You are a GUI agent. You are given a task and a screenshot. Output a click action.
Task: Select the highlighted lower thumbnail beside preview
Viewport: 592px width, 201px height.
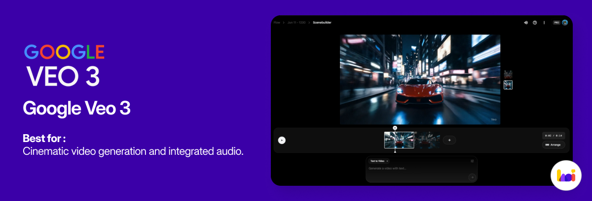tap(508, 85)
